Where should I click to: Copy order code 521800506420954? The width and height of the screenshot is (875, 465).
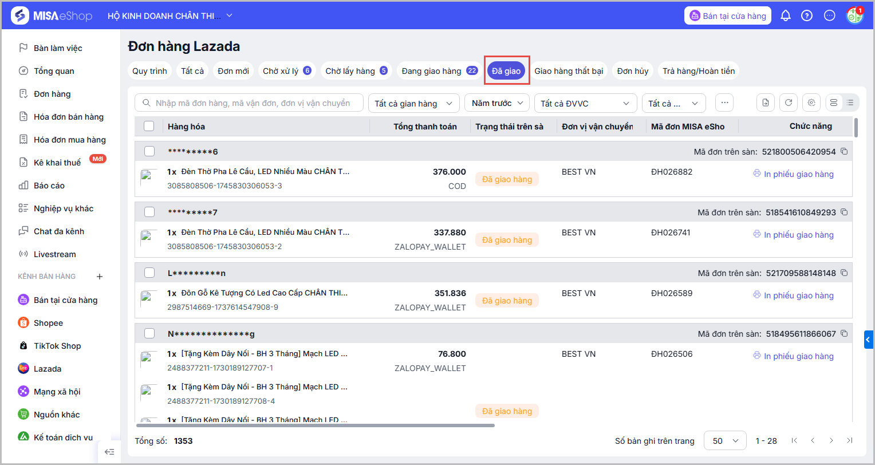pos(844,152)
